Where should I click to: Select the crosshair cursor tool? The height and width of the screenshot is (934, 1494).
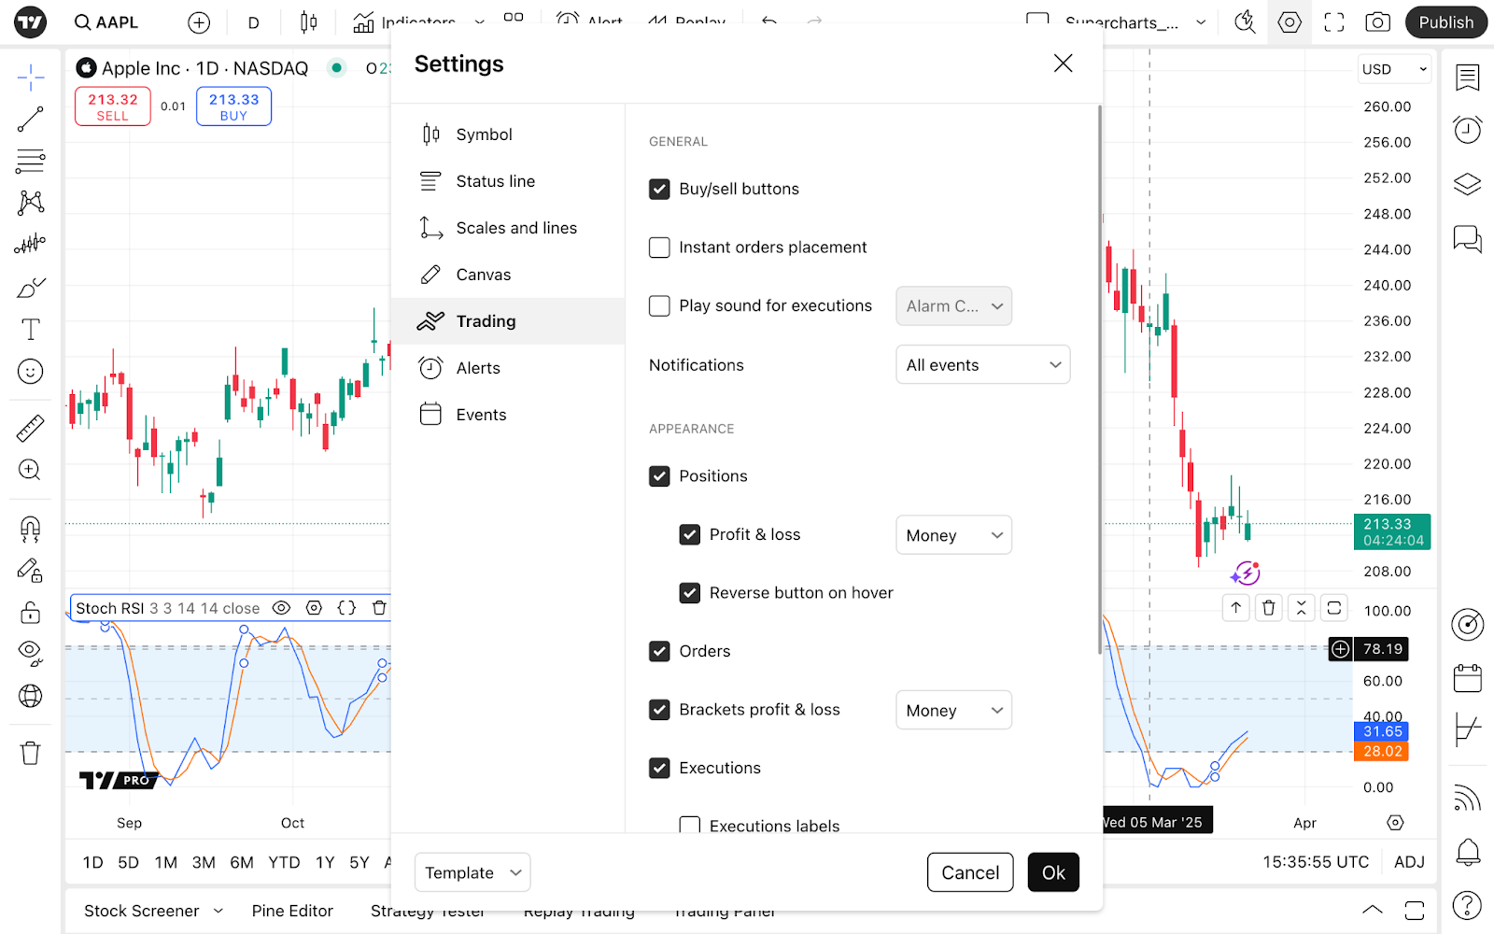[31, 78]
